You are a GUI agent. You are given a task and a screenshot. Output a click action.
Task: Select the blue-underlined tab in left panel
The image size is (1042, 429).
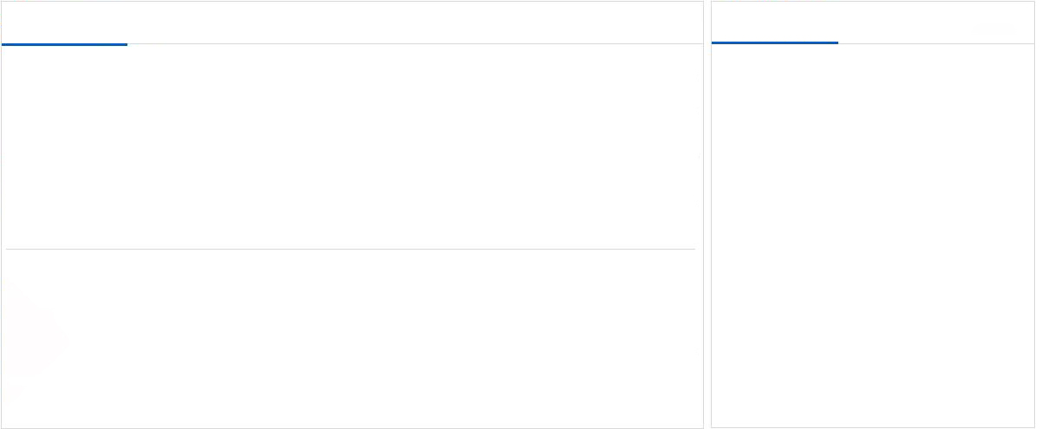coord(64,24)
